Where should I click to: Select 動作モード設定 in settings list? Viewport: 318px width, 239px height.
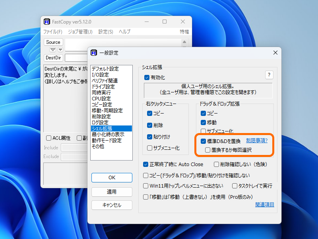click(111, 141)
